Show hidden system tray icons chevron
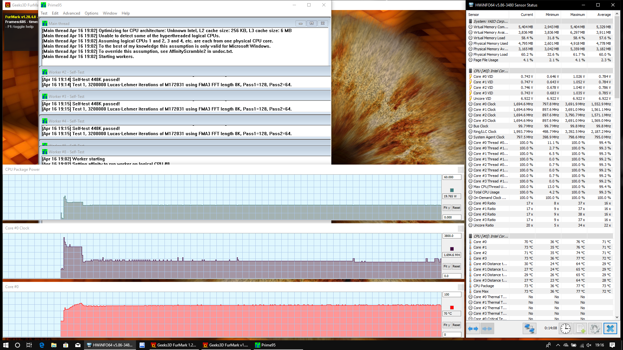623x350 pixels. click(558, 345)
